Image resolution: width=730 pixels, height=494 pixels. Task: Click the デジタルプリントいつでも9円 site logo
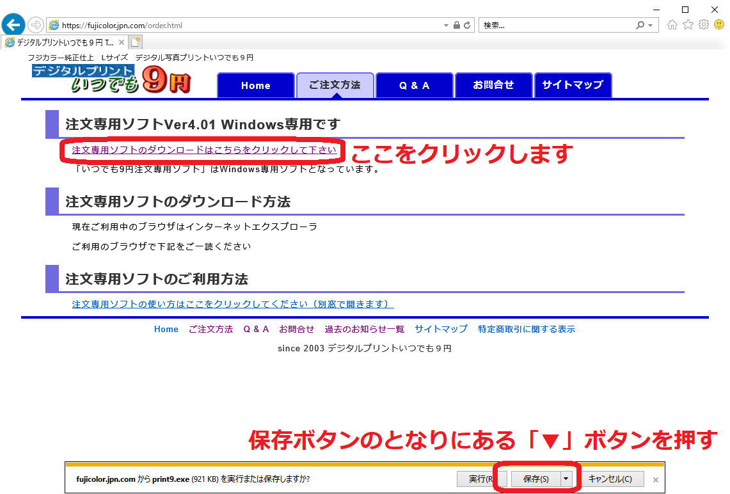coord(112,79)
